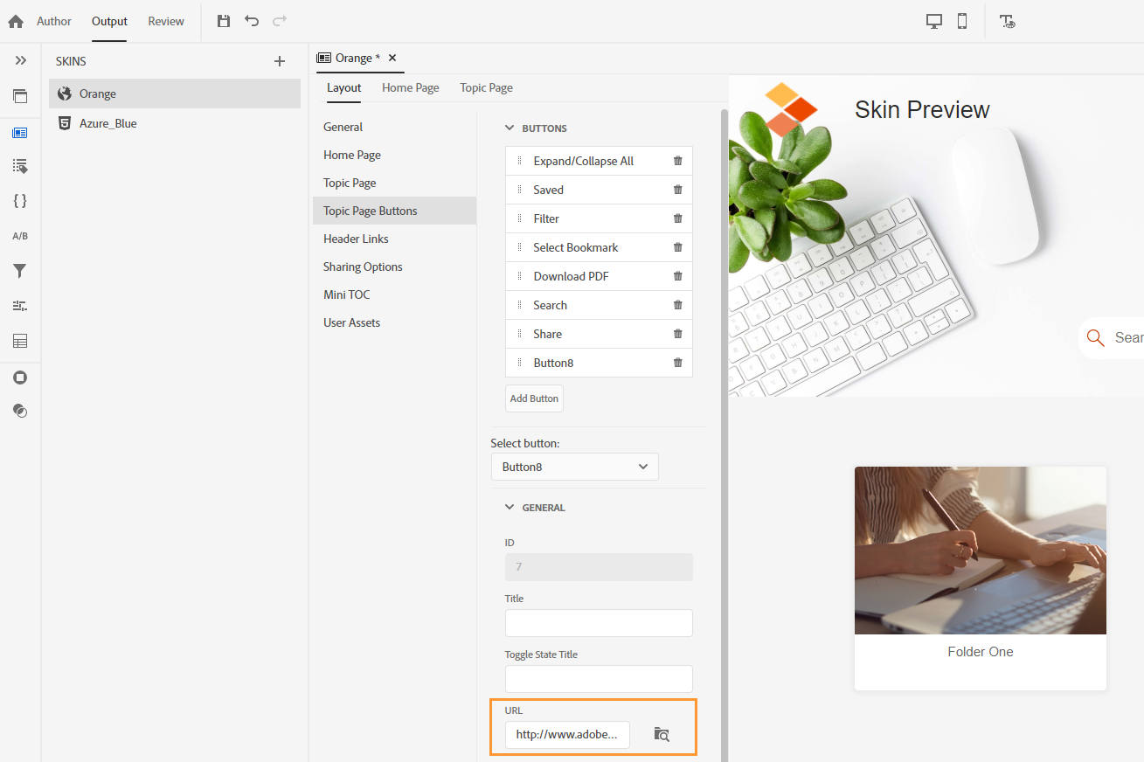
Task: Open the funnel filter sidebar panel
Action: click(x=20, y=271)
